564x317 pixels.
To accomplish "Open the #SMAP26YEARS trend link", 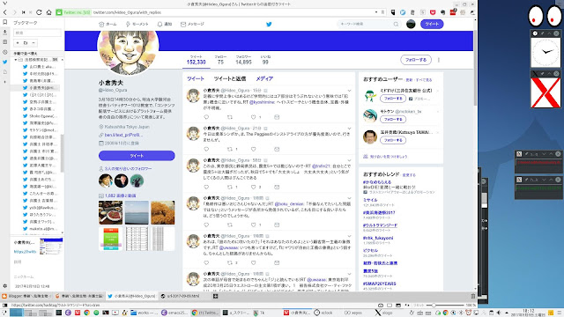I will tap(380, 284).
